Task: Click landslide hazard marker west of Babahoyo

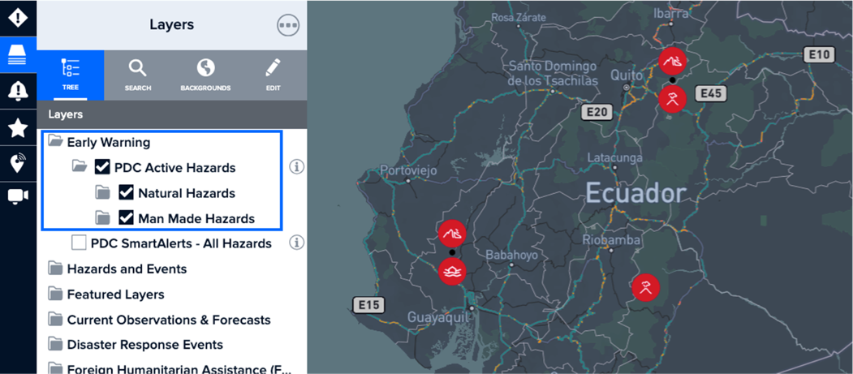Action: (452, 234)
